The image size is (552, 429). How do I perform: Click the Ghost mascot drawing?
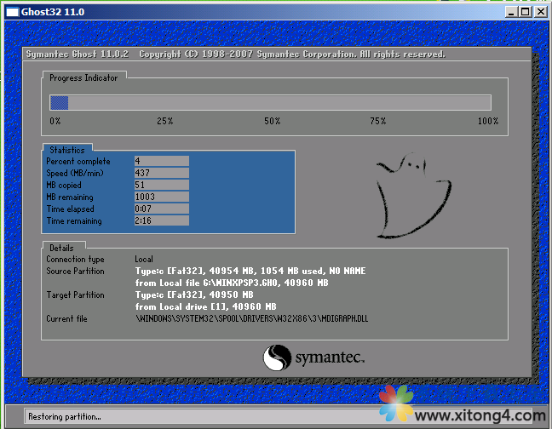pos(413,196)
